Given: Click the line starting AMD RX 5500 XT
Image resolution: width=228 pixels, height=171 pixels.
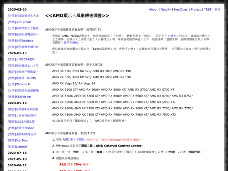Looking at the screenshot, I should point(113,90).
